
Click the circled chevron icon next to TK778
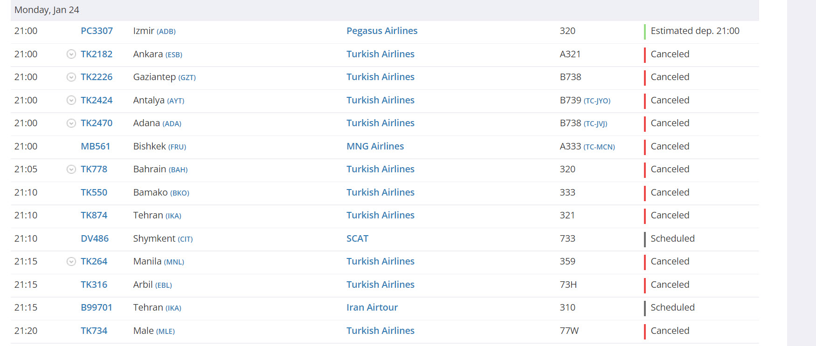pyautogui.click(x=71, y=170)
